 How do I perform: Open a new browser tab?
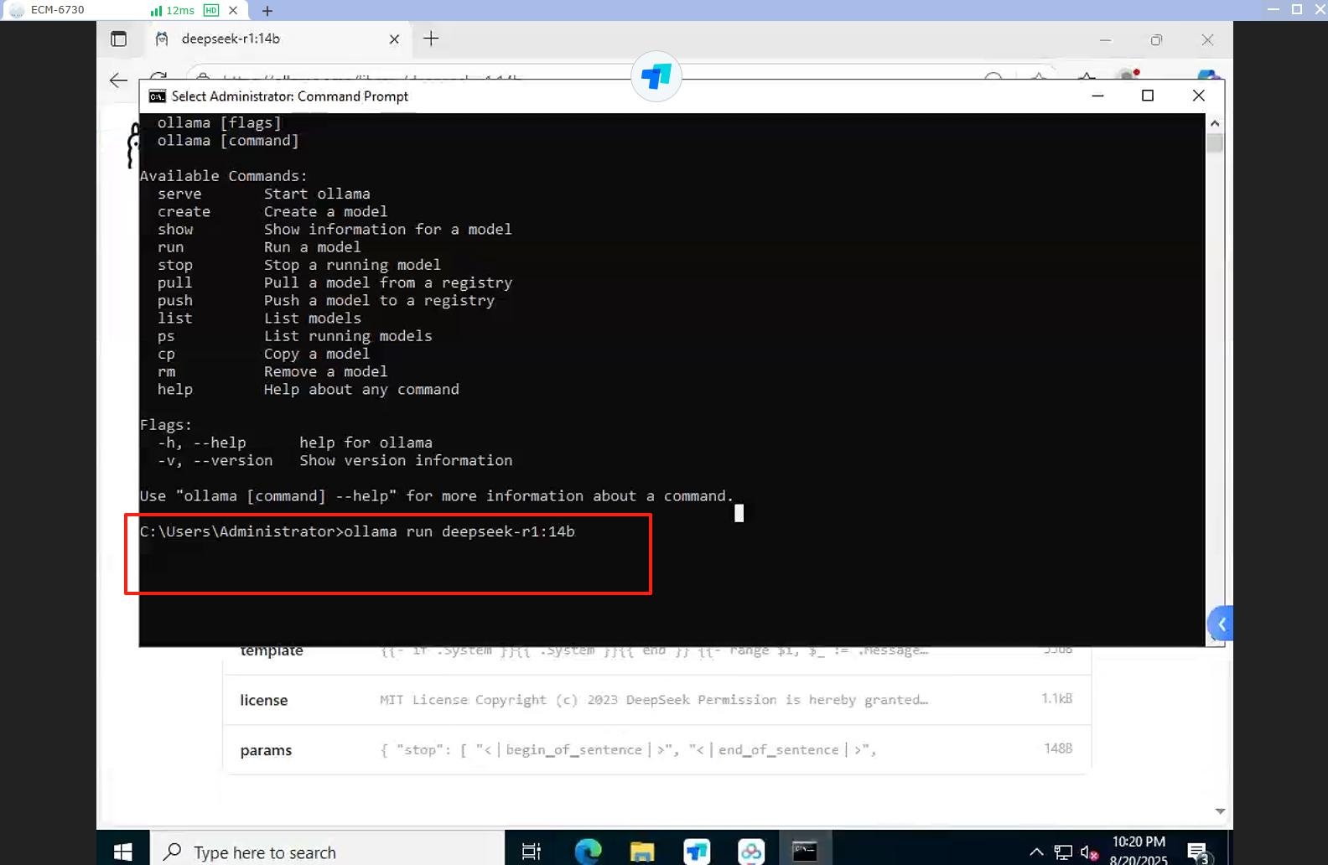[431, 39]
